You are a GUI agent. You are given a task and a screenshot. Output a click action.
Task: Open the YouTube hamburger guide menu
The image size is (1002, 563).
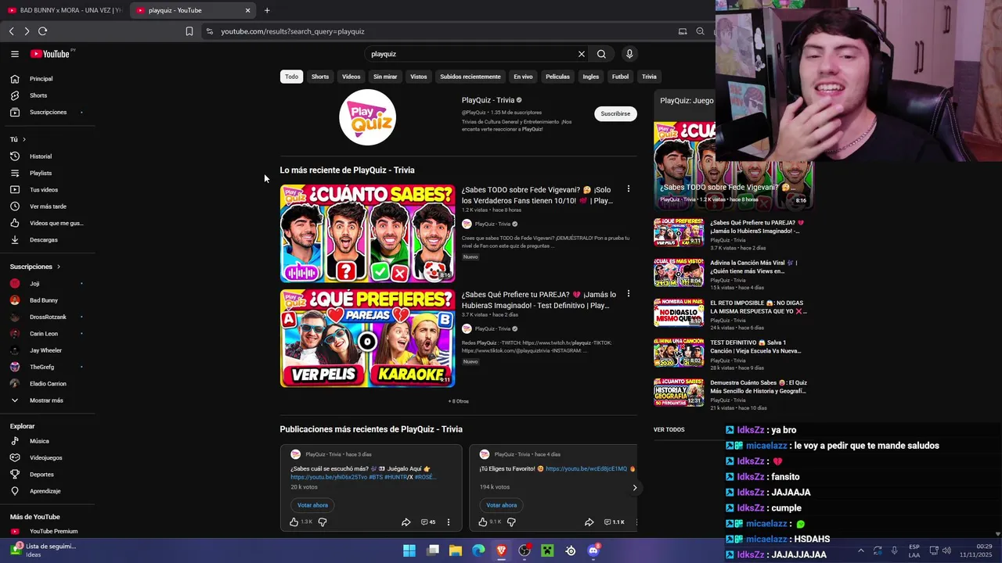(x=15, y=54)
